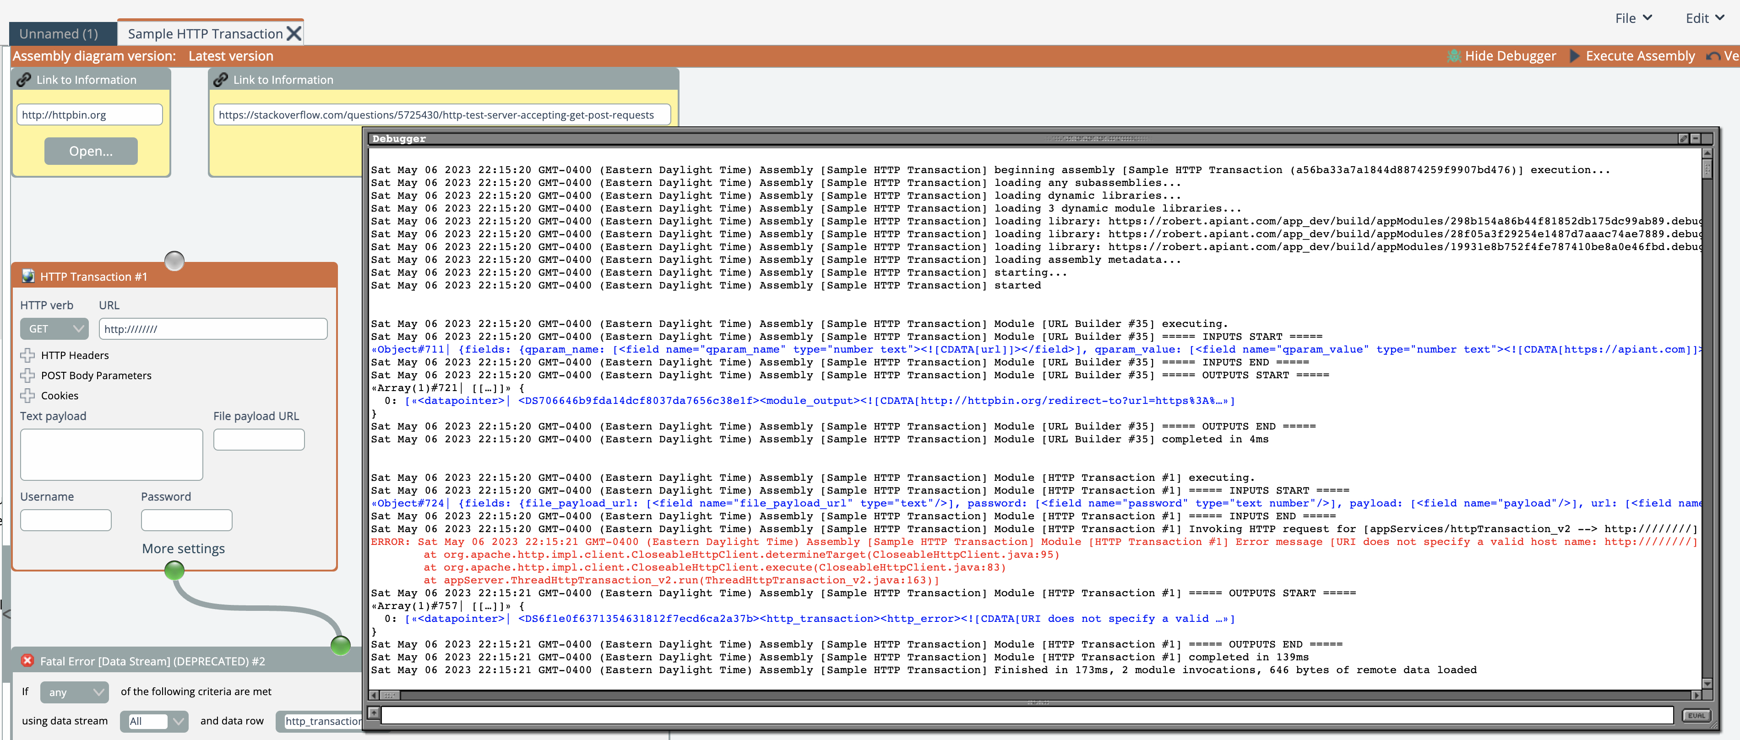Open the 'any' criteria dropdown

(74, 692)
